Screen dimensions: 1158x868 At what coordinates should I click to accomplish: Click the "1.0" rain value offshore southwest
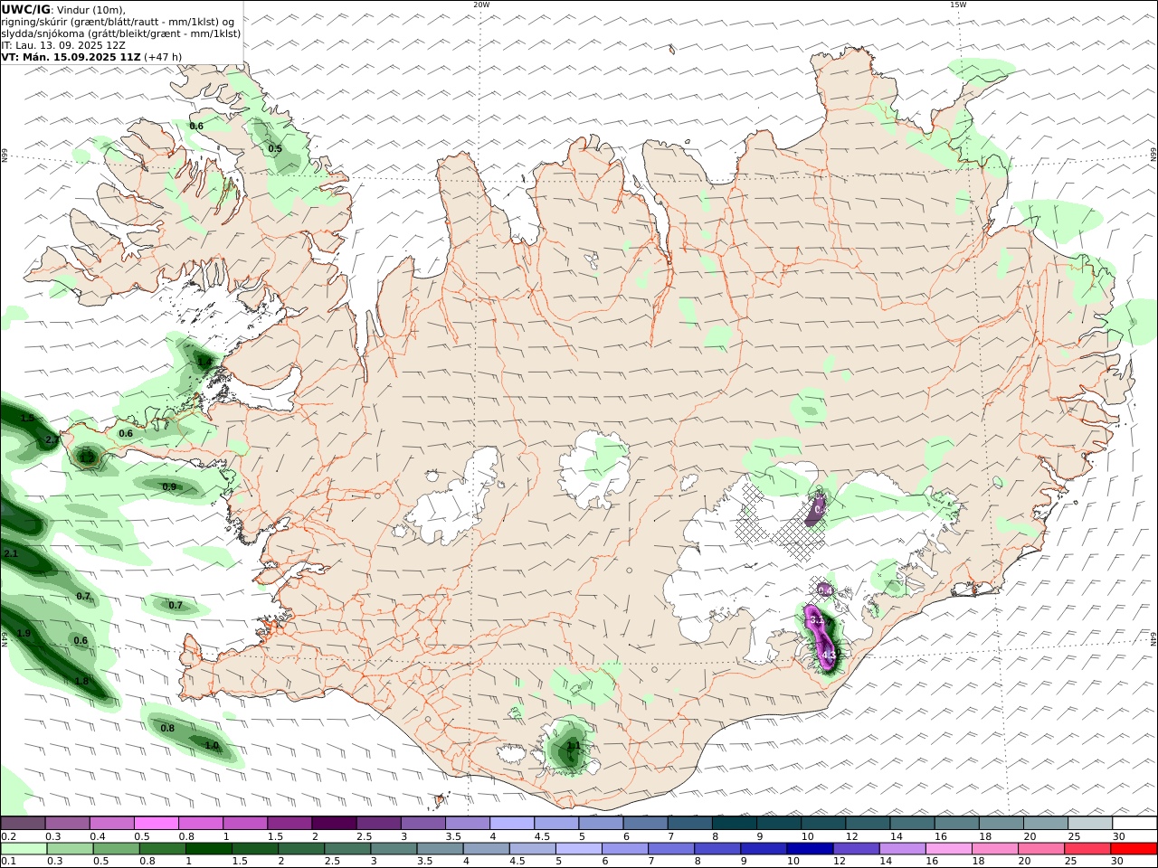tap(212, 746)
